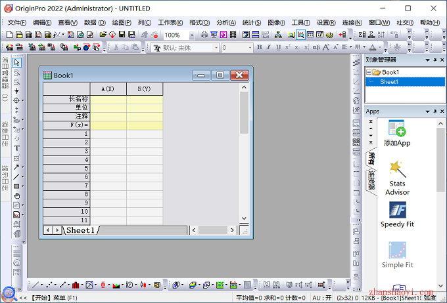Close the Apps panel

(442, 111)
